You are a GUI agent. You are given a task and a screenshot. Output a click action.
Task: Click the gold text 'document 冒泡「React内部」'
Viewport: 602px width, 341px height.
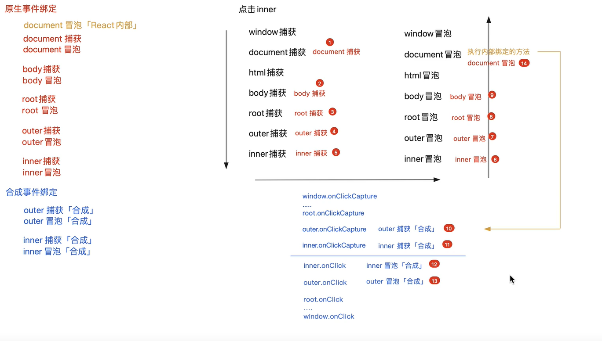click(81, 25)
